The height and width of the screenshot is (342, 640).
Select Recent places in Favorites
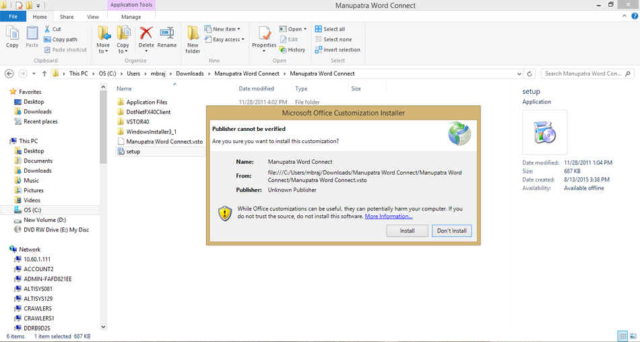click(40, 121)
